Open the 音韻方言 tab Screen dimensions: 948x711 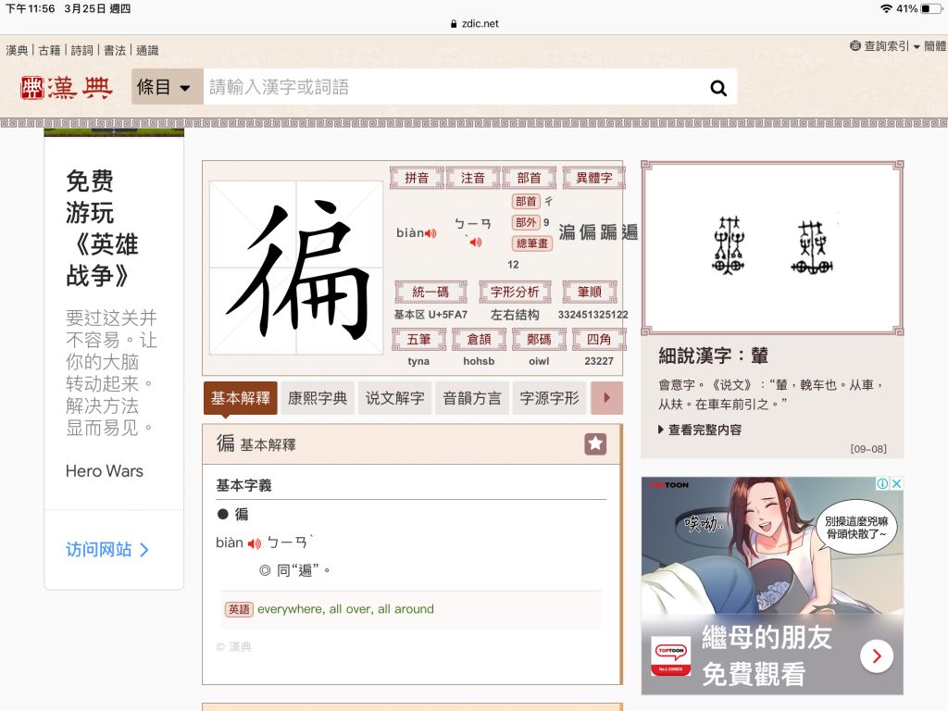(472, 398)
